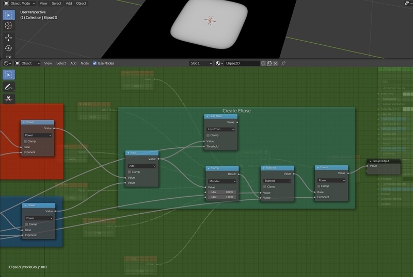Enable Clamp checkbox on blue frame Power node
This screenshot has height=277, width=413.
26,224
